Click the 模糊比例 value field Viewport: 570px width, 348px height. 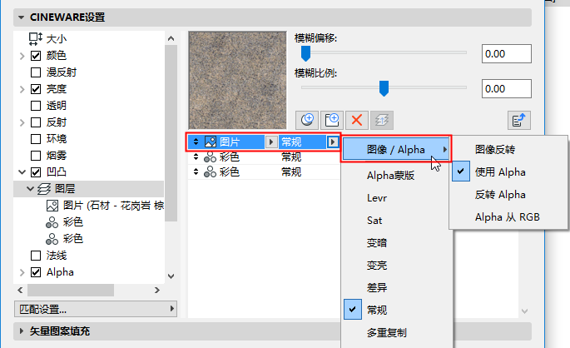pyautogui.click(x=507, y=89)
